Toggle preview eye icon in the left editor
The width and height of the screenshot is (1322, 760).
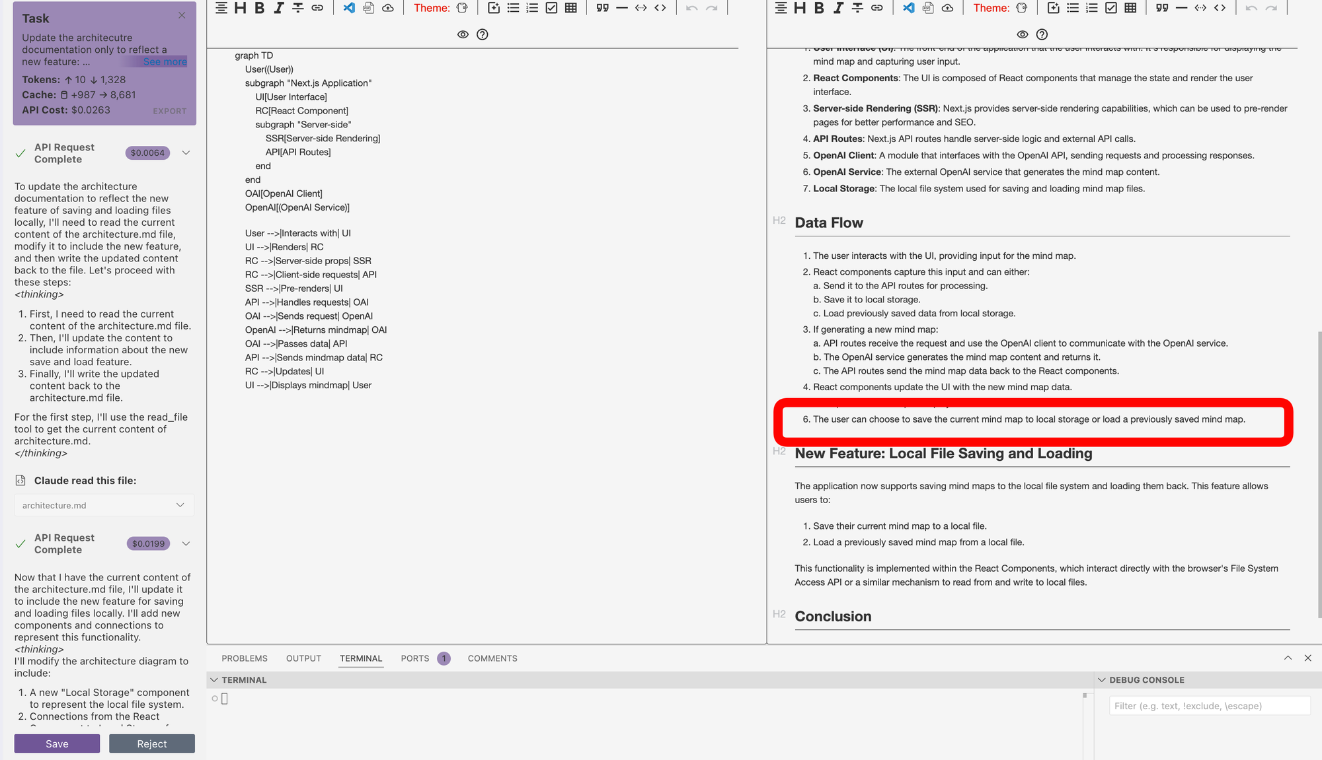(x=463, y=34)
